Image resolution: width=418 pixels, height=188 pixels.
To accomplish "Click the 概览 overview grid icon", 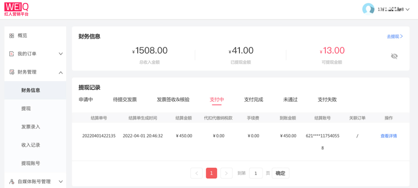I will point(12,35).
